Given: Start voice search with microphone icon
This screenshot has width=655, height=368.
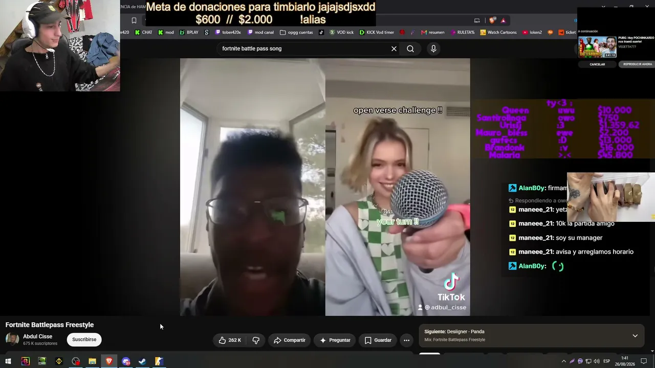Looking at the screenshot, I should coord(433,49).
